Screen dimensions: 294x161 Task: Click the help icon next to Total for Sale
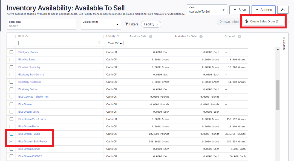pyautogui.click(x=151, y=36)
